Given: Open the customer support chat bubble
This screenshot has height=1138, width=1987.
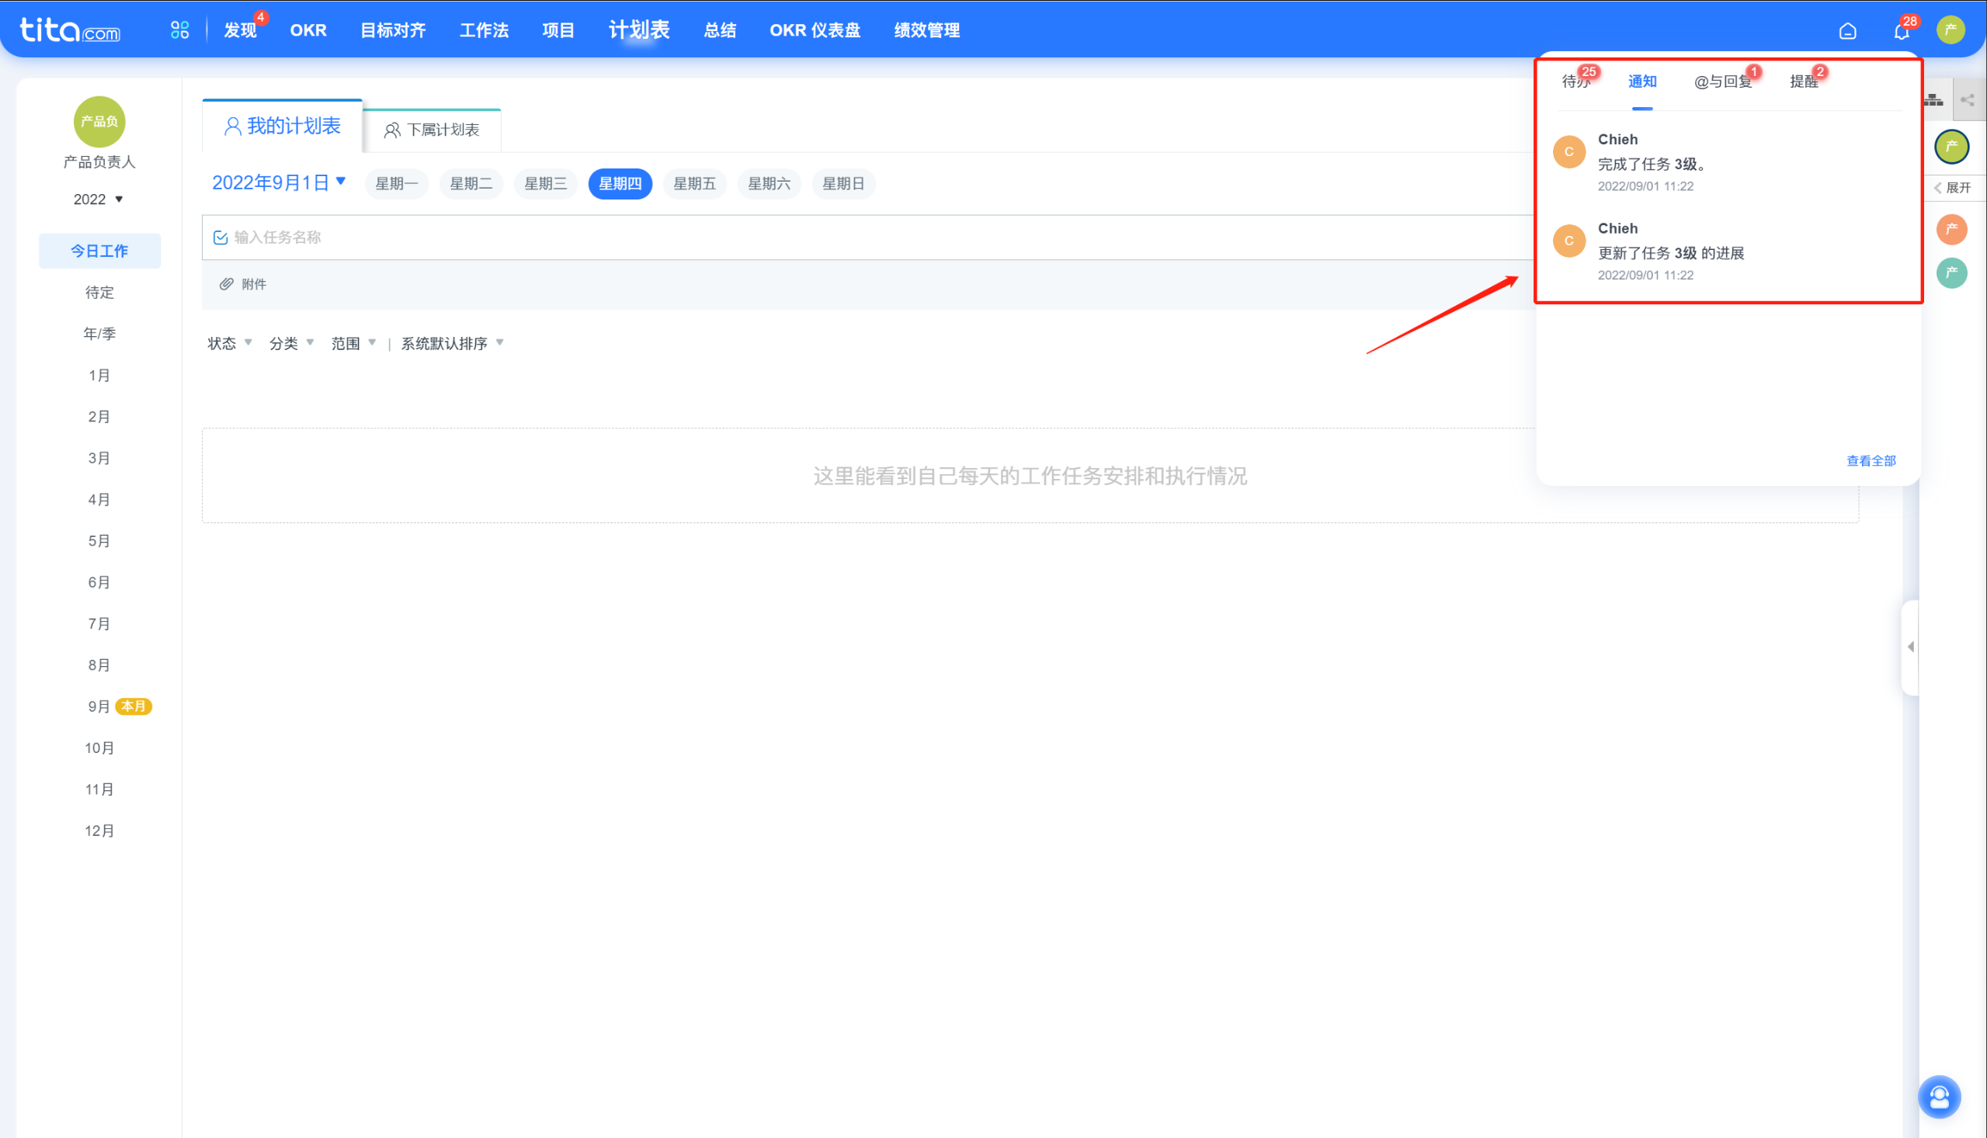Looking at the screenshot, I should 1939,1097.
